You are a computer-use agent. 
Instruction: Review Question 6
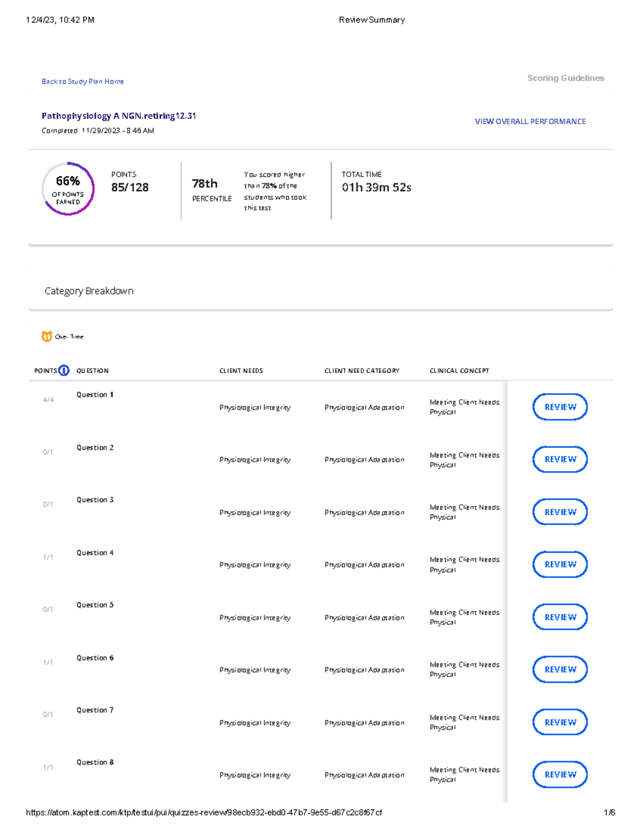point(560,669)
